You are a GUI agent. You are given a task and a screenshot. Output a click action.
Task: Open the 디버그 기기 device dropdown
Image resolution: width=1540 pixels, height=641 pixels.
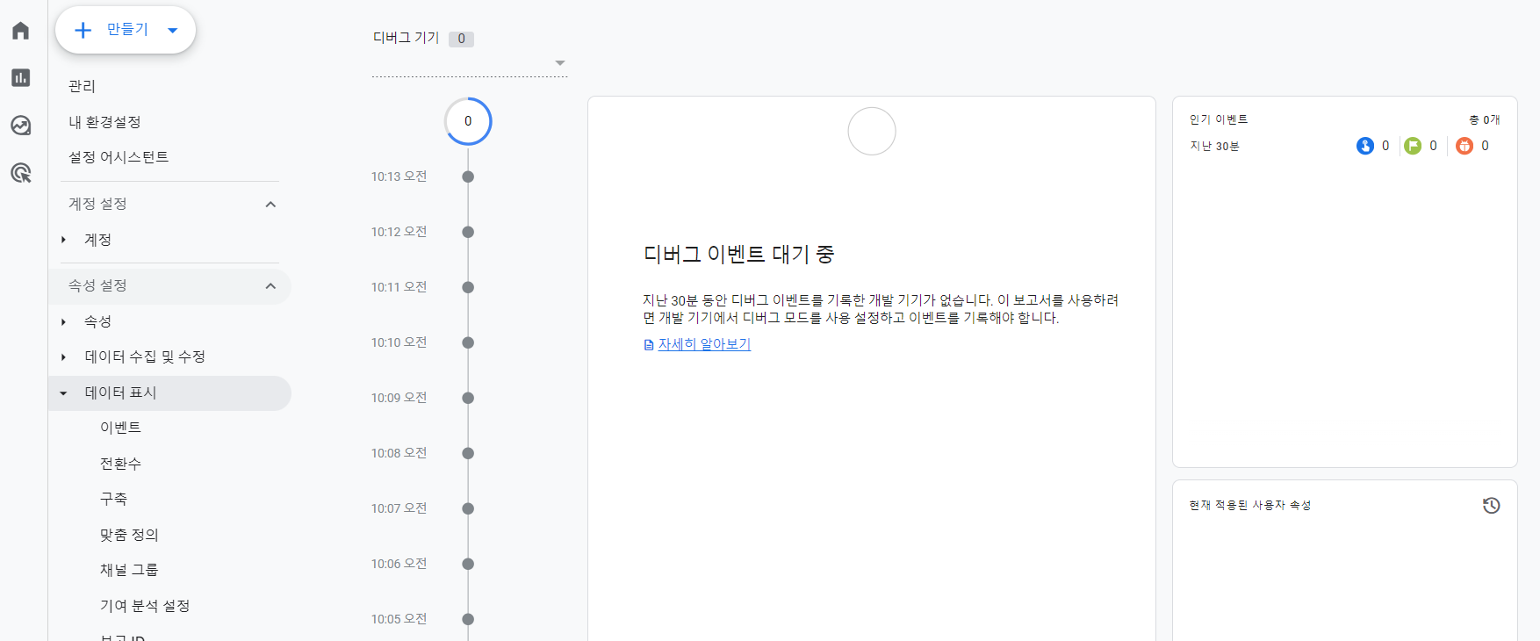pyautogui.click(x=470, y=63)
